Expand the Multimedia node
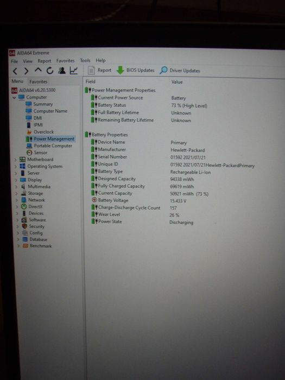 pyautogui.click(x=16, y=187)
